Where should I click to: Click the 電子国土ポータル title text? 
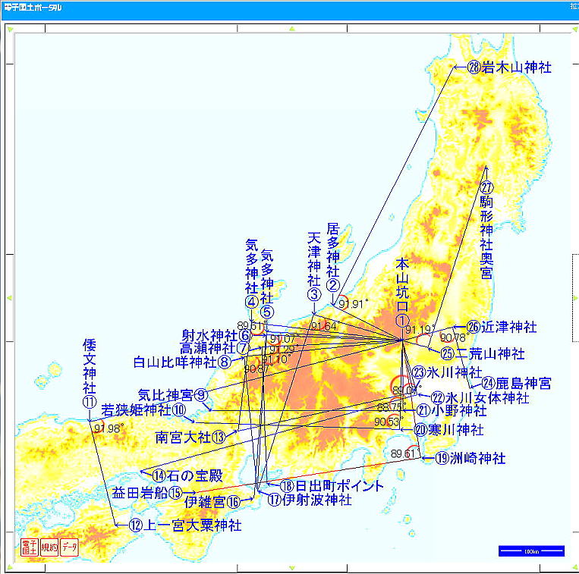(x=33, y=8)
